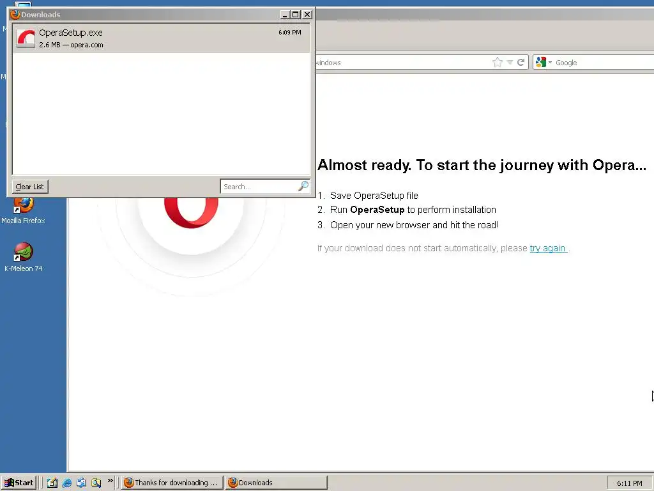Open the Windows Start menu
The width and height of the screenshot is (654, 491).
click(19, 483)
